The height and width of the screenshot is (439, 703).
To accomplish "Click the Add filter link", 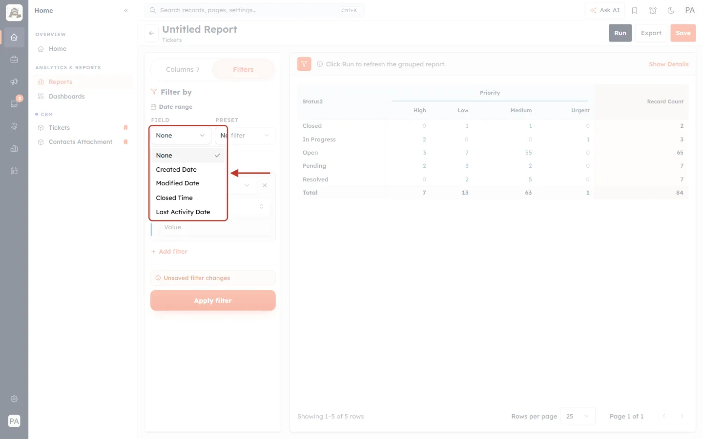I will point(169,252).
